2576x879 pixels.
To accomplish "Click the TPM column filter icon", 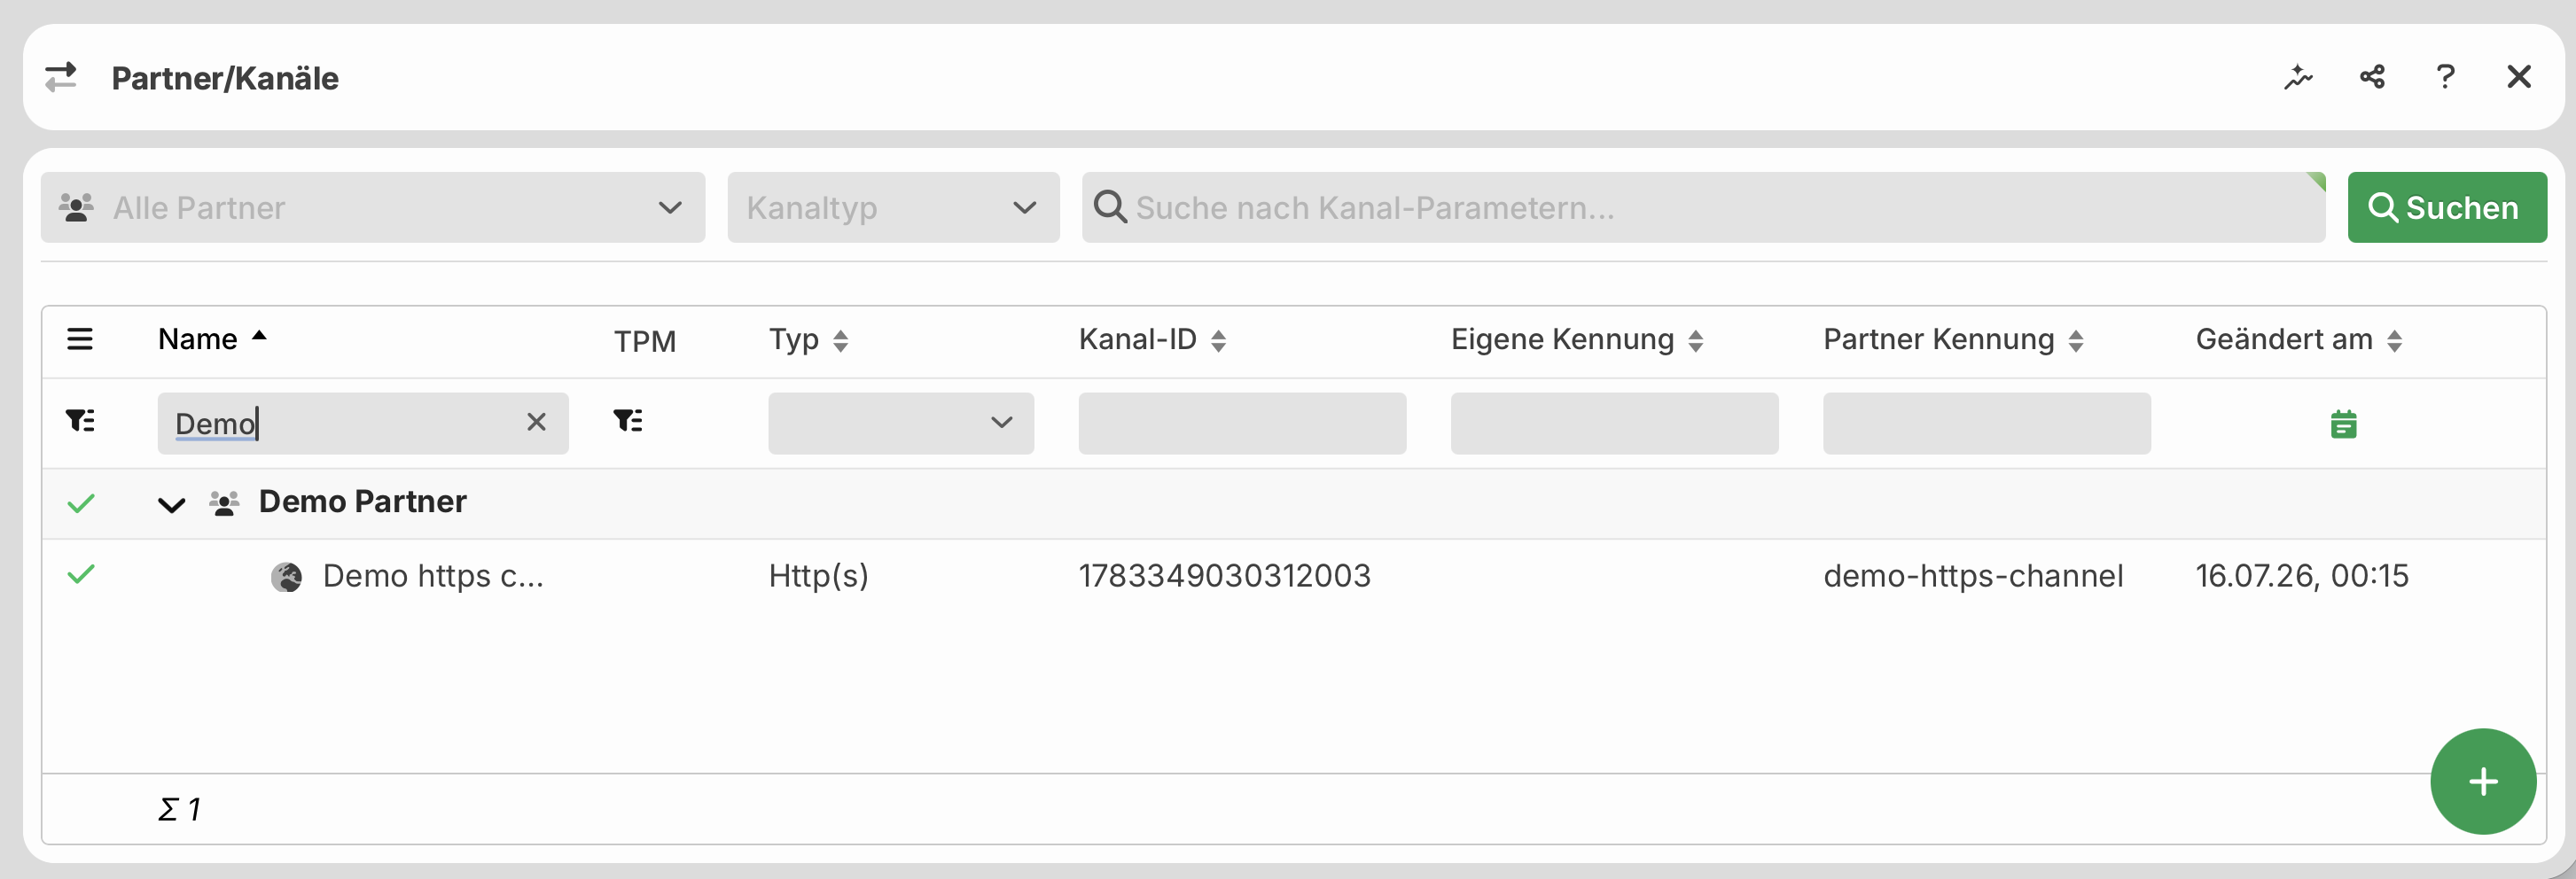I will 628,421.
